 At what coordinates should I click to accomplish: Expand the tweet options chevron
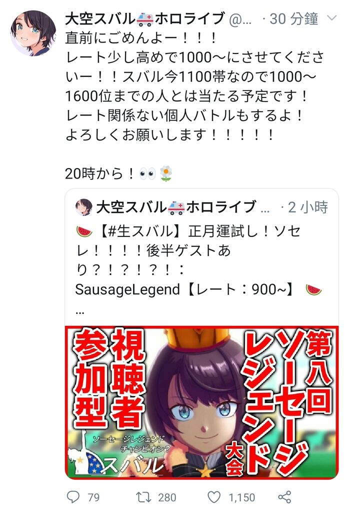point(331,17)
